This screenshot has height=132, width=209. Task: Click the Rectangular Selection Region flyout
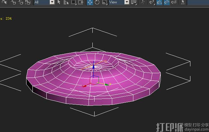(x=73, y=2)
